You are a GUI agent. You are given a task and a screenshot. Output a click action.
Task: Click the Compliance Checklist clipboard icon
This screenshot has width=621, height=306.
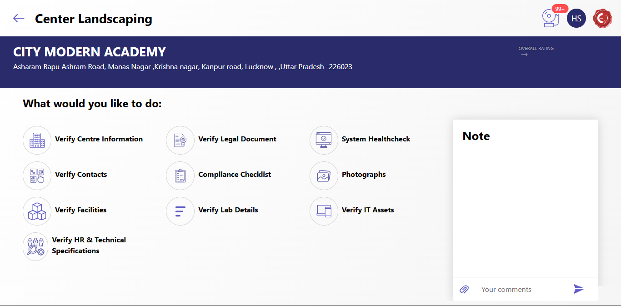(180, 176)
